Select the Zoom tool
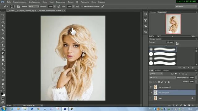198x111 pixels. [x=3, y=88]
